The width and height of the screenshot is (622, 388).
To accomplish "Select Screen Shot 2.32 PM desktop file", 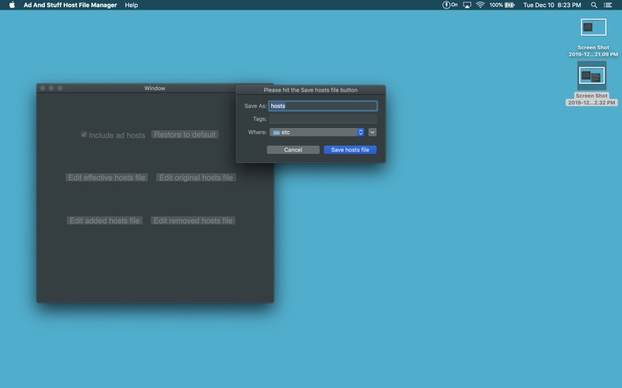I will [592, 84].
